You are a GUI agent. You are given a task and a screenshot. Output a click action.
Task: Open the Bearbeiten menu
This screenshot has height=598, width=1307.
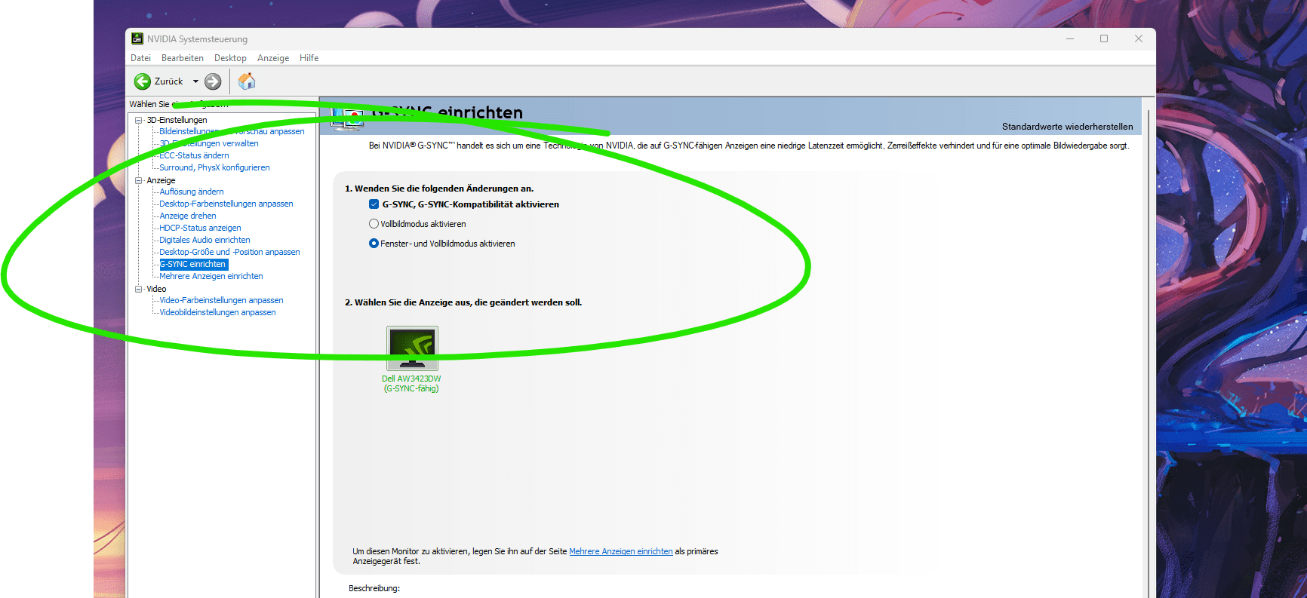(x=183, y=58)
